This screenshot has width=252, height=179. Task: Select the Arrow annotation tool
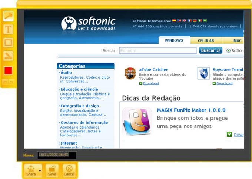coord(8,16)
